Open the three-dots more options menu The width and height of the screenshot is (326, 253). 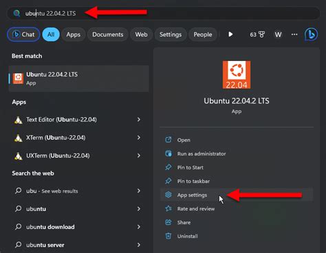pyautogui.click(x=294, y=34)
